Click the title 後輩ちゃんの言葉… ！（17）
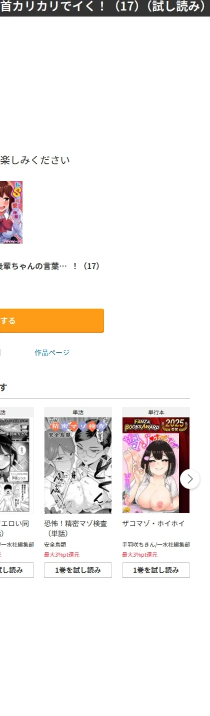Image resolution: width=210 pixels, height=716 pixels. [50, 267]
